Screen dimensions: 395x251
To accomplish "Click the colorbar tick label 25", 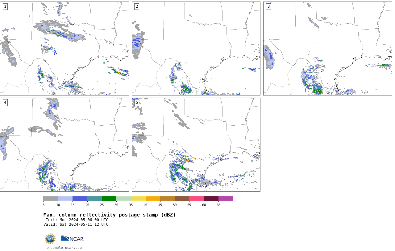I will coord(102,205).
